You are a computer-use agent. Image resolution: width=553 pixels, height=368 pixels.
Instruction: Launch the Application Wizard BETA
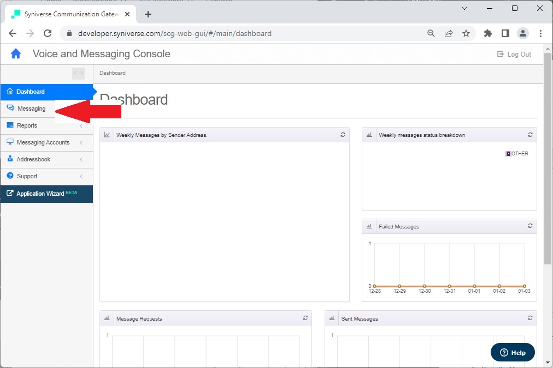coord(46,194)
